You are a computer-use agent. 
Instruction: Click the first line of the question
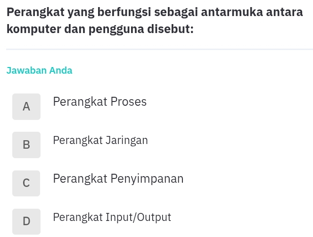coord(155,12)
